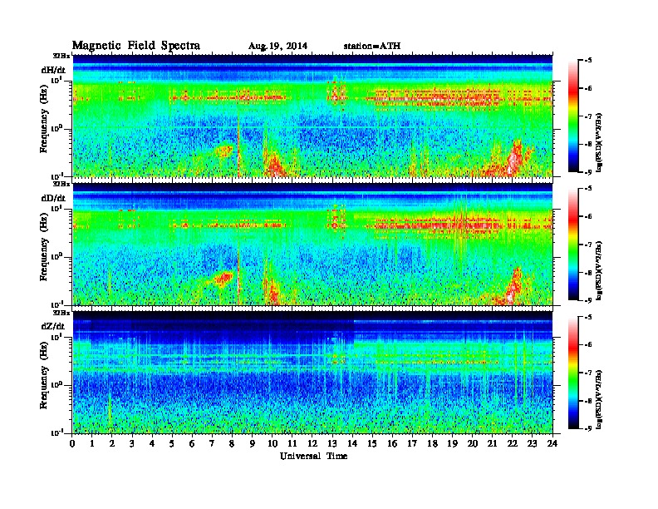This screenshot has width=658, height=509.
Task: Click the hour 24 tick label
Action: (x=552, y=443)
